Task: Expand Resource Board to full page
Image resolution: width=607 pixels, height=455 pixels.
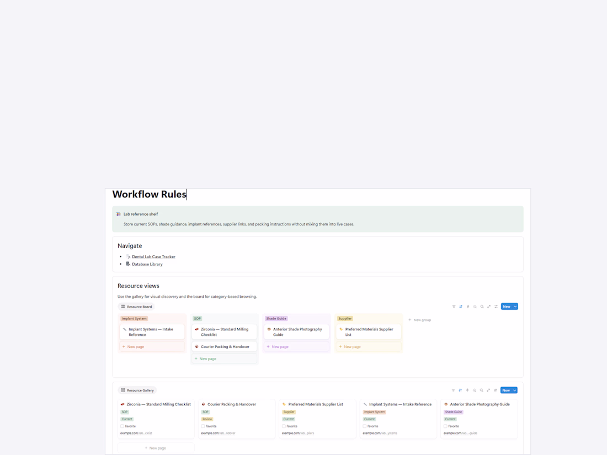Action: [489, 307]
